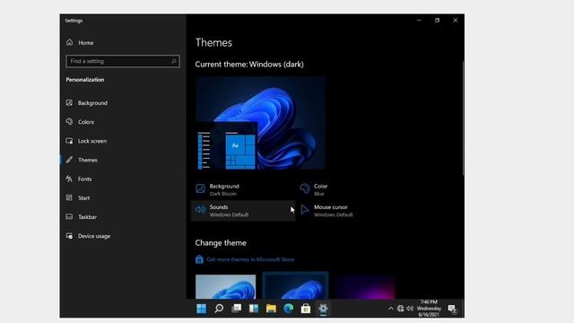Image resolution: width=574 pixels, height=323 pixels.
Task: Click the current theme preview image
Action: tap(260, 123)
